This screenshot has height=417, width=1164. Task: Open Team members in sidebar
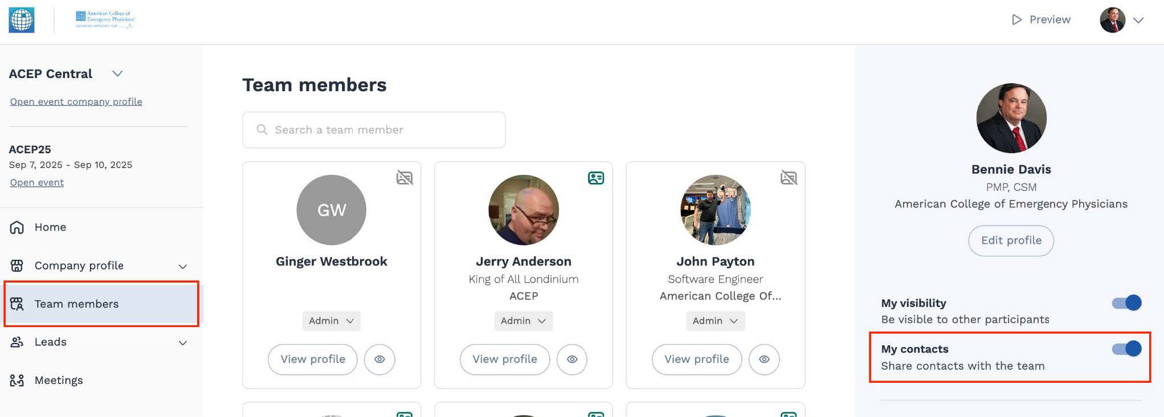[76, 304]
